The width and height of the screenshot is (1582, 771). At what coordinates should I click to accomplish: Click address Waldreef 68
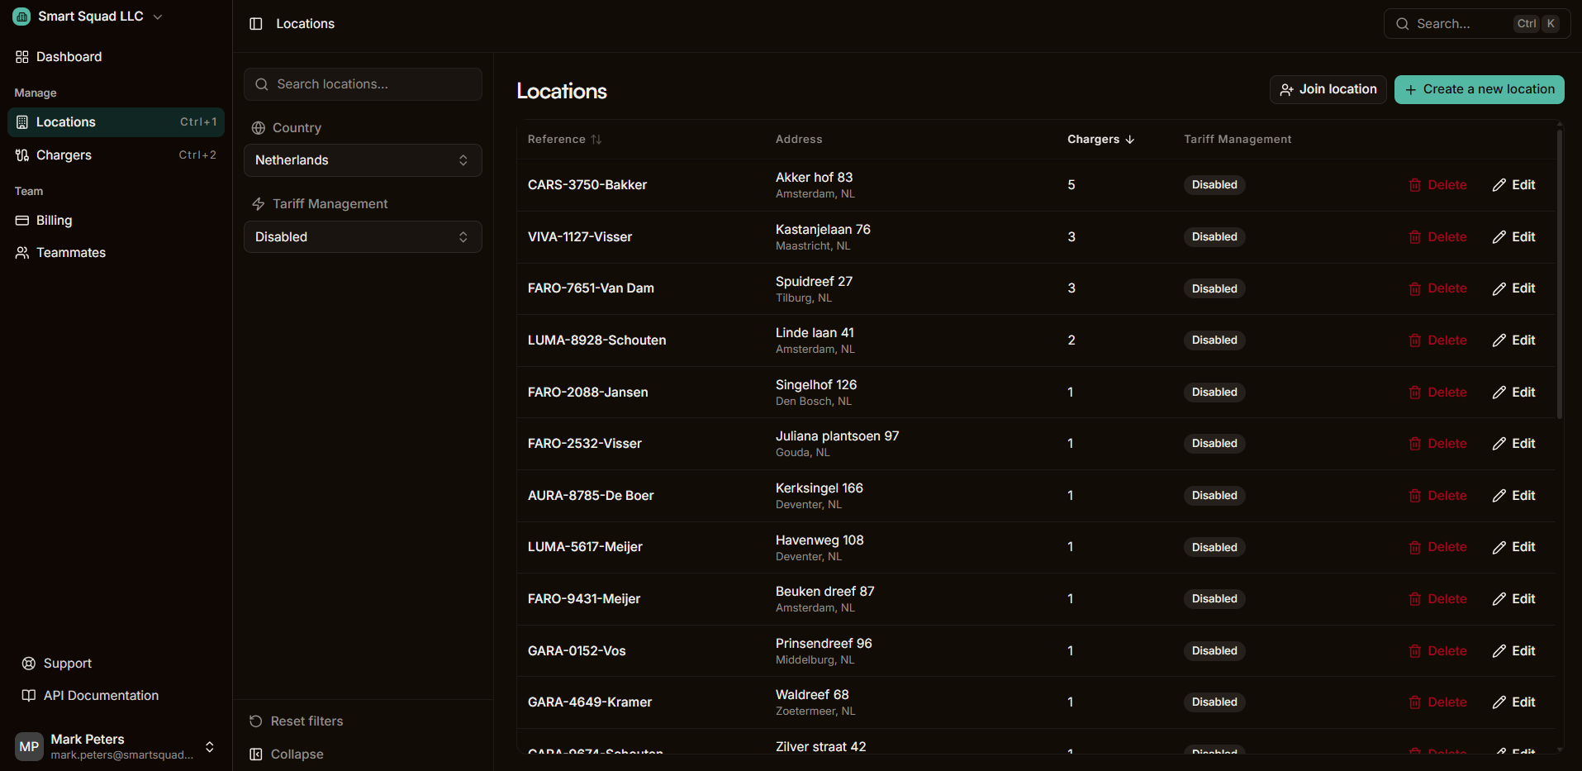pos(812,695)
